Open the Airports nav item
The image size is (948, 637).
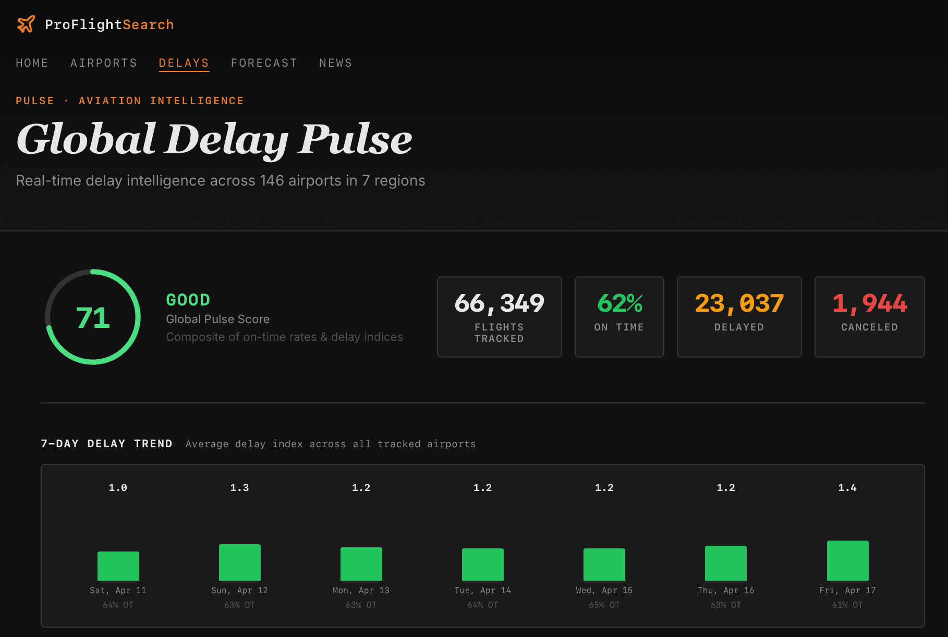coord(104,63)
